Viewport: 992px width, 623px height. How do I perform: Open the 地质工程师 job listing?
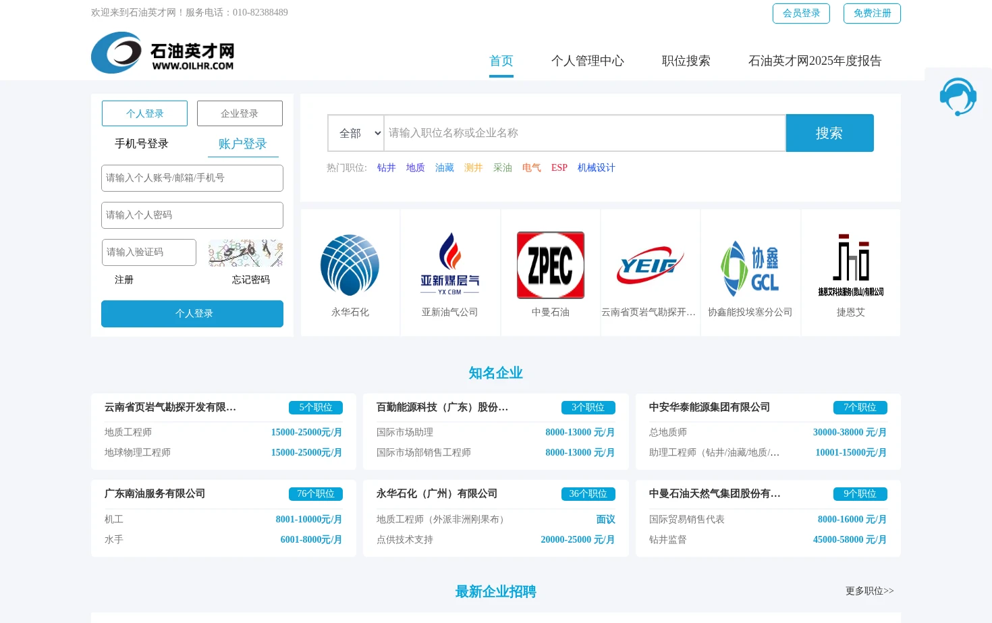point(128,432)
